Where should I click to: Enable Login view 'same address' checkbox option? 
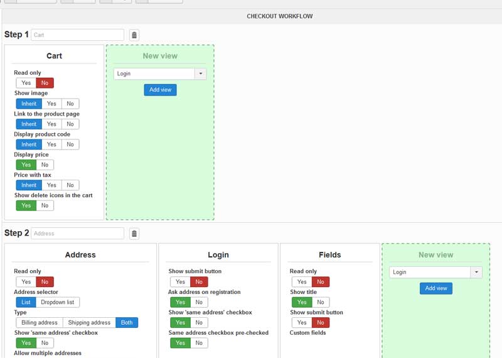180,322
